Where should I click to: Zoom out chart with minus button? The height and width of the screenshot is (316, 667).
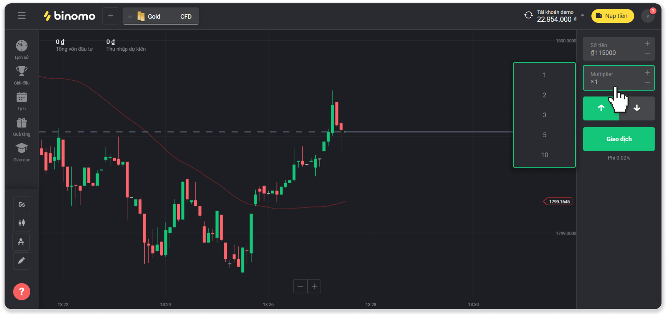point(300,286)
